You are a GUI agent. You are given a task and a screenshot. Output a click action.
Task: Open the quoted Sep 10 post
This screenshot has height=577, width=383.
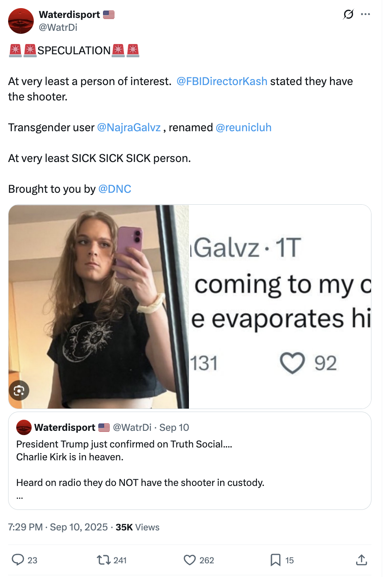pyautogui.click(x=190, y=461)
